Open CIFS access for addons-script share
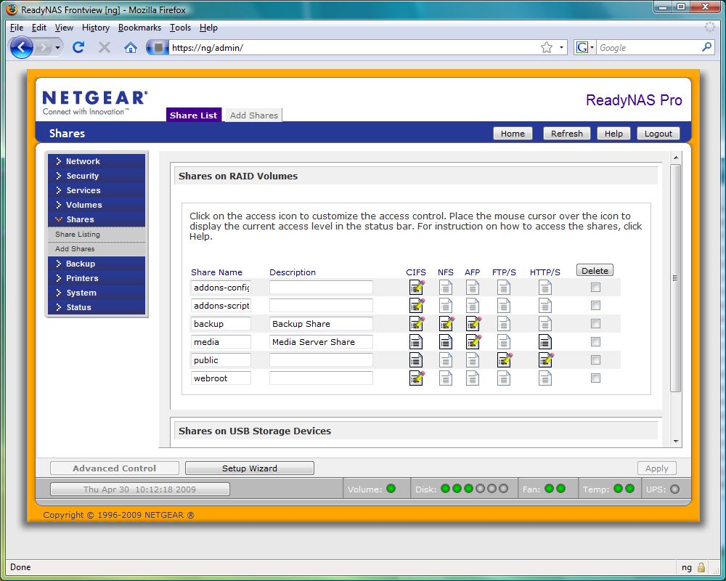 pos(417,306)
